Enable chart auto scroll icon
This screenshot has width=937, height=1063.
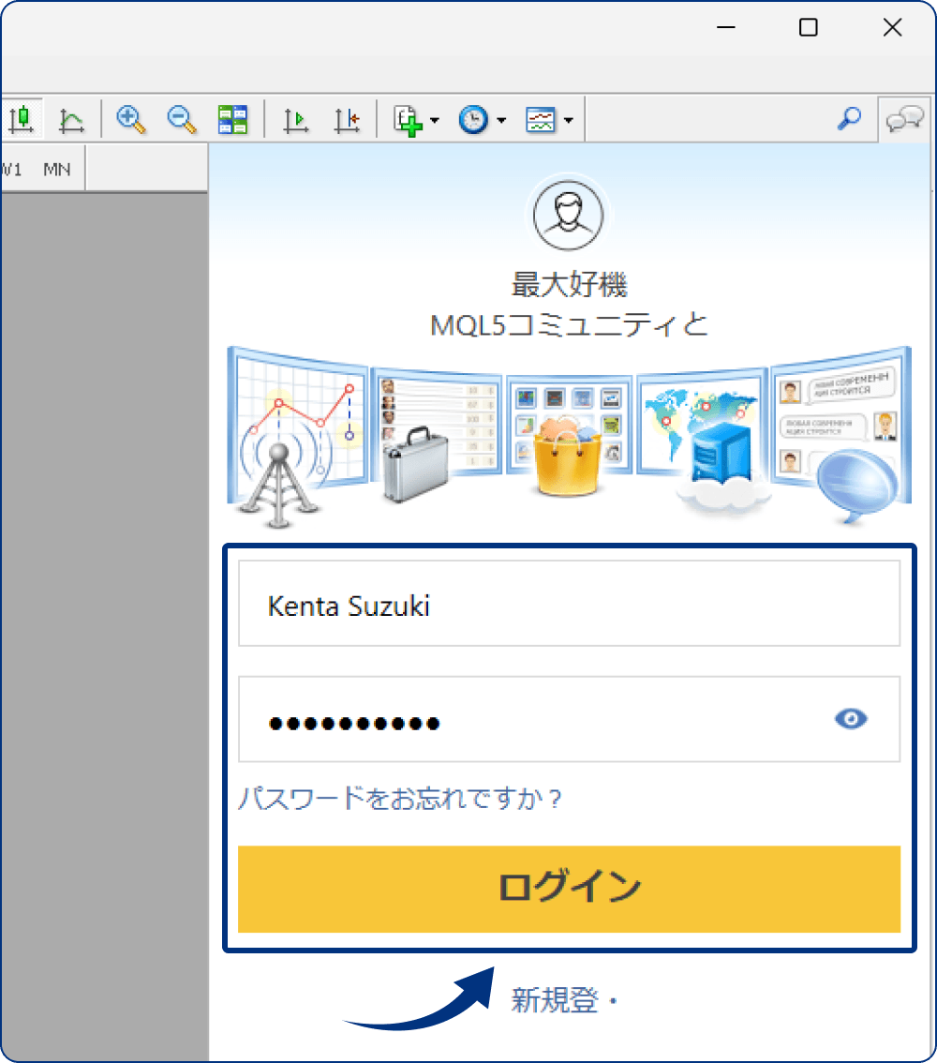[296, 119]
